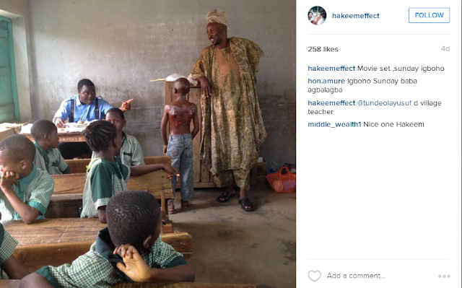Visit middle_wealth1 commenter profile

(x=334, y=124)
